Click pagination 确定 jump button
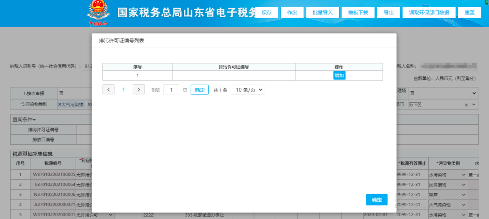 (x=200, y=90)
